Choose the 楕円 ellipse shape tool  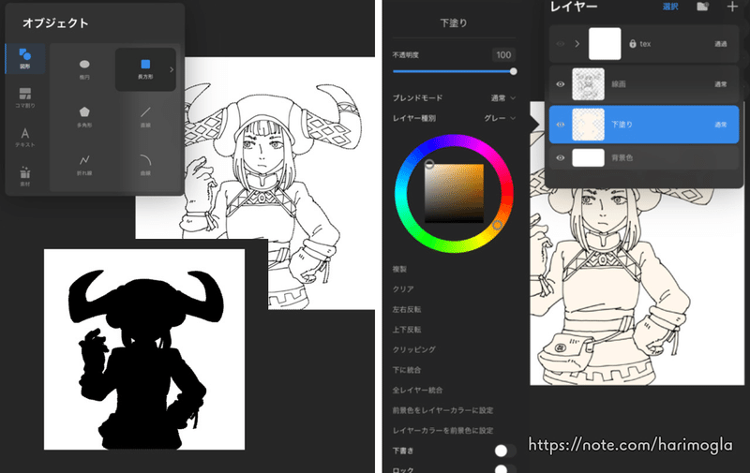[x=84, y=69]
